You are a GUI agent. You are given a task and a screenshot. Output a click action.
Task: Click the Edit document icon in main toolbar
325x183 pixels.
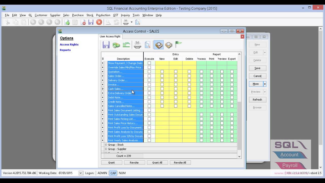coord(75,22)
